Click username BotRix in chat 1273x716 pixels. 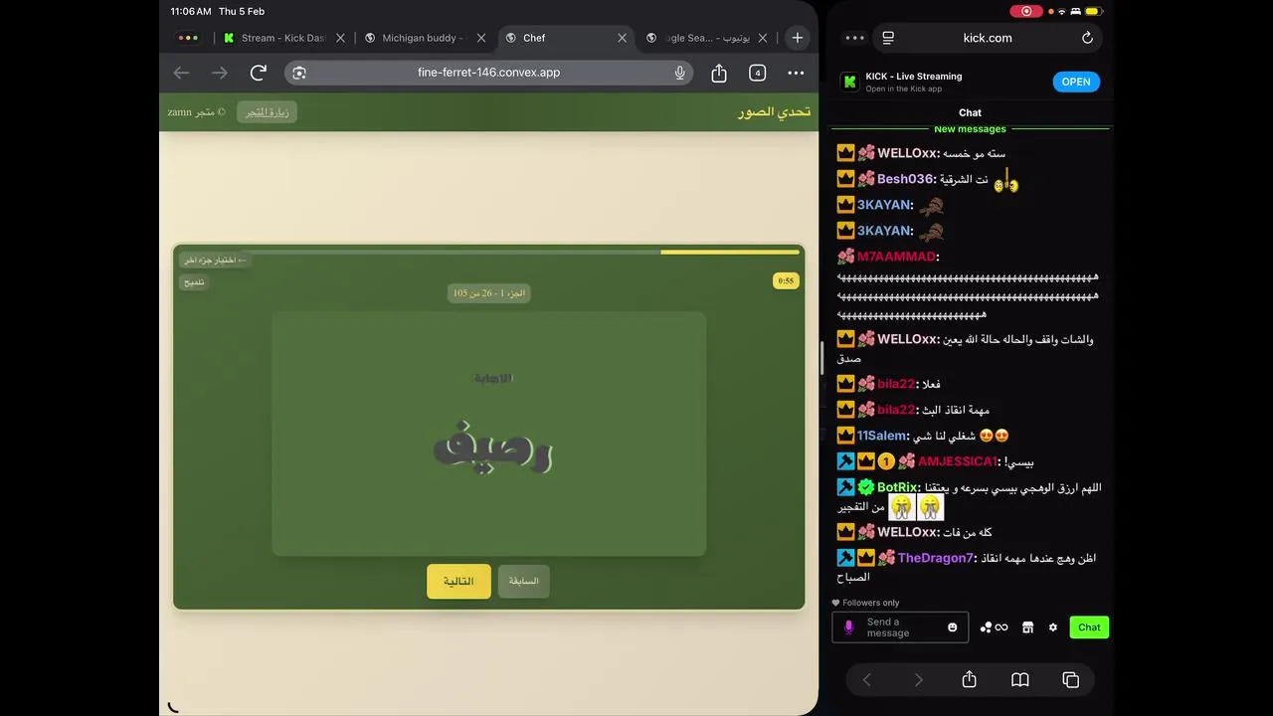pos(899,487)
